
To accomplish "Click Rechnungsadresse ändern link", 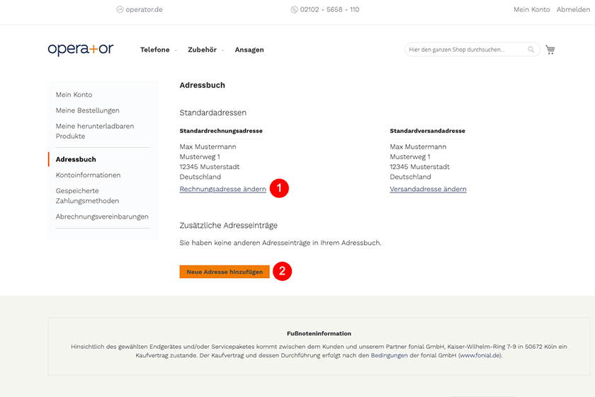I will (x=222, y=189).
